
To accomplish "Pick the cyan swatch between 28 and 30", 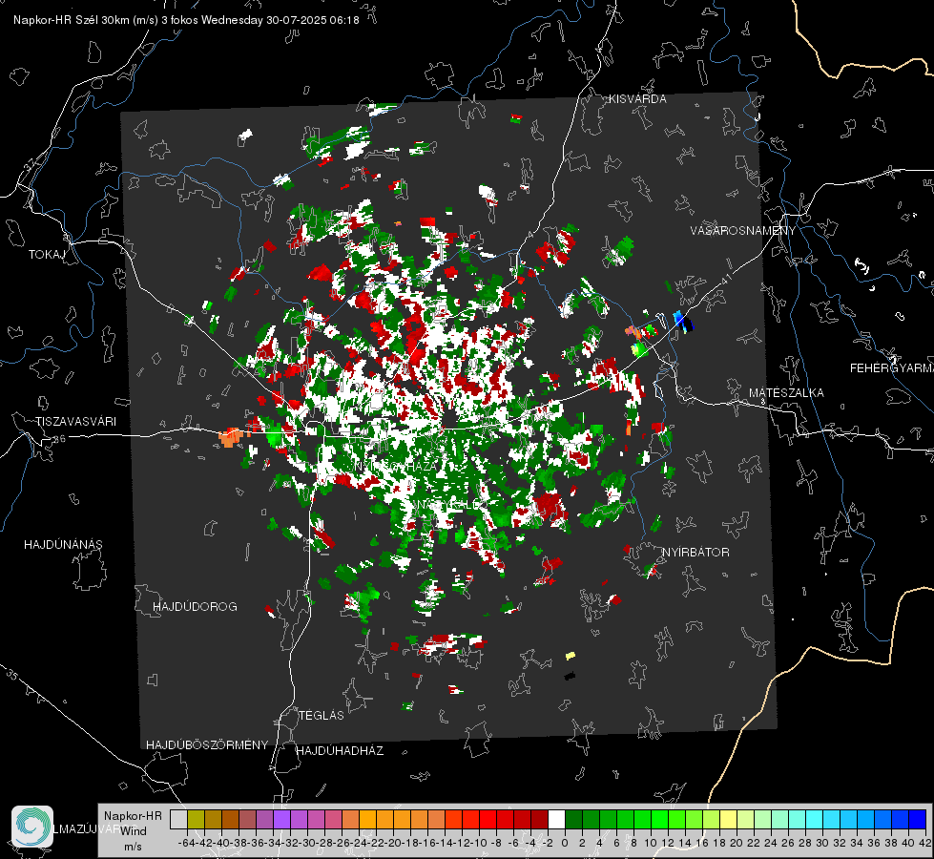I will coord(814,819).
